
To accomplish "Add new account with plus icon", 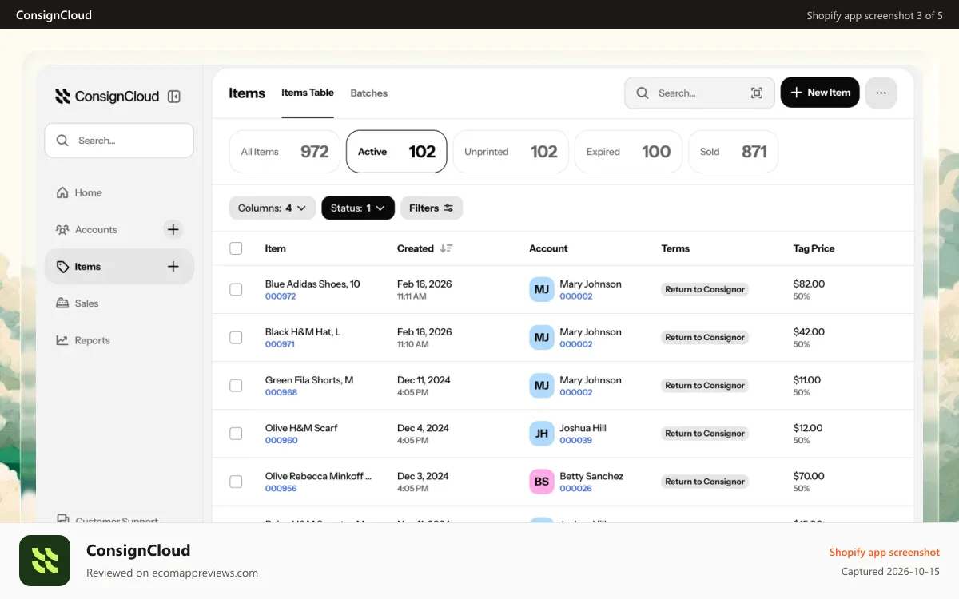I will [x=173, y=230].
